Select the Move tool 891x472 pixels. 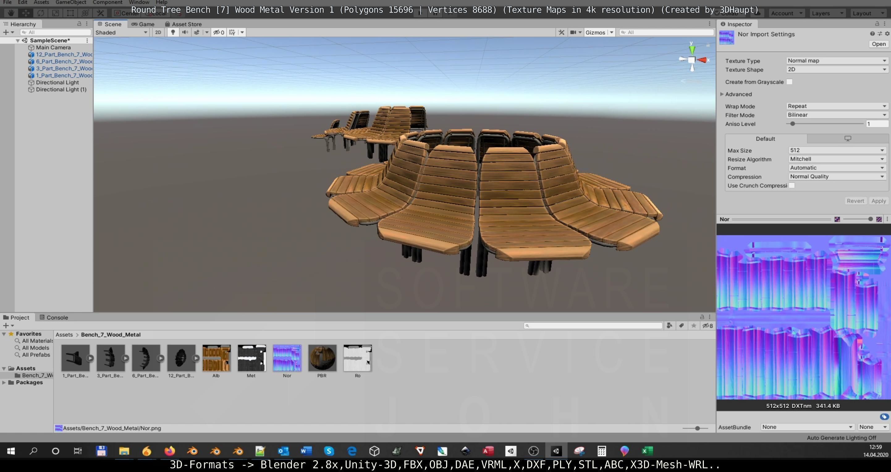[26, 13]
